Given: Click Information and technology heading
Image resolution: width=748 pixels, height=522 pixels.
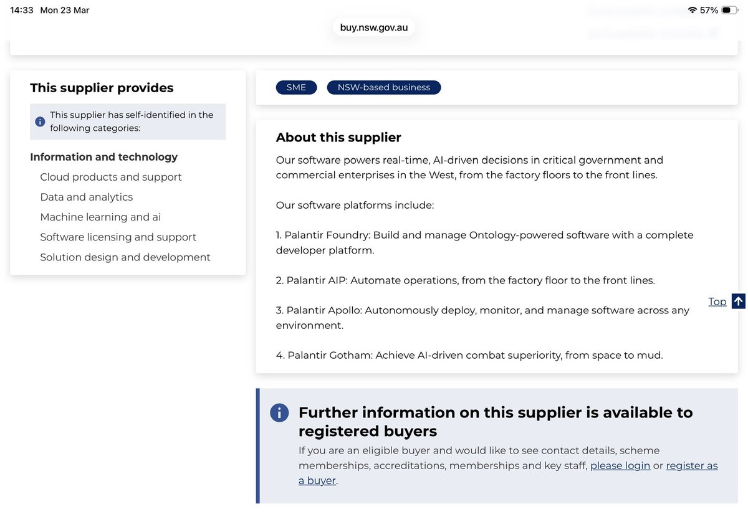Looking at the screenshot, I should [x=104, y=157].
